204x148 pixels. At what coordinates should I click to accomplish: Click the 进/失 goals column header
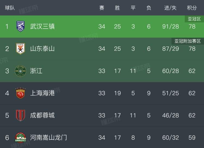(x=170, y=8)
